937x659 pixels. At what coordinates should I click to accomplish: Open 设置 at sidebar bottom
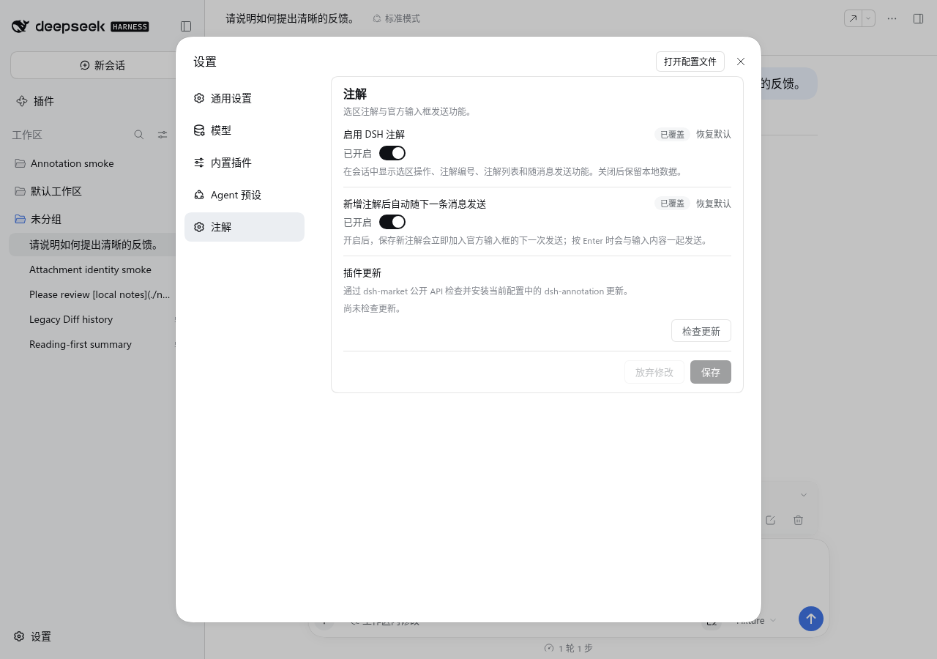pyautogui.click(x=33, y=636)
